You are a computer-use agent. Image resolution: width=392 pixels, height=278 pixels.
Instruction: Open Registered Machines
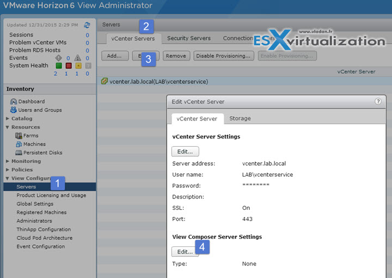tap(41, 212)
